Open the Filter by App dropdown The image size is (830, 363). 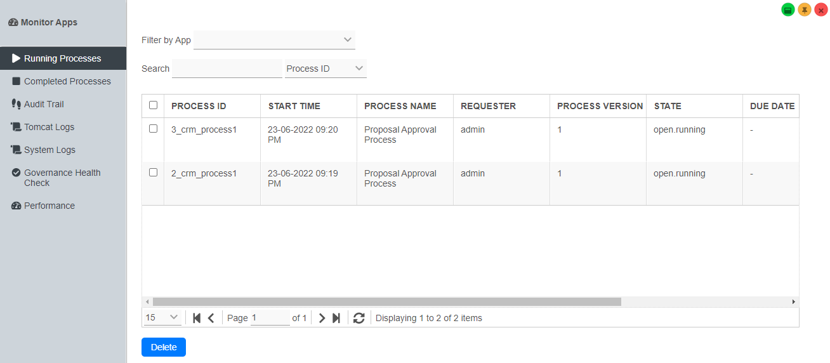(x=274, y=40)
